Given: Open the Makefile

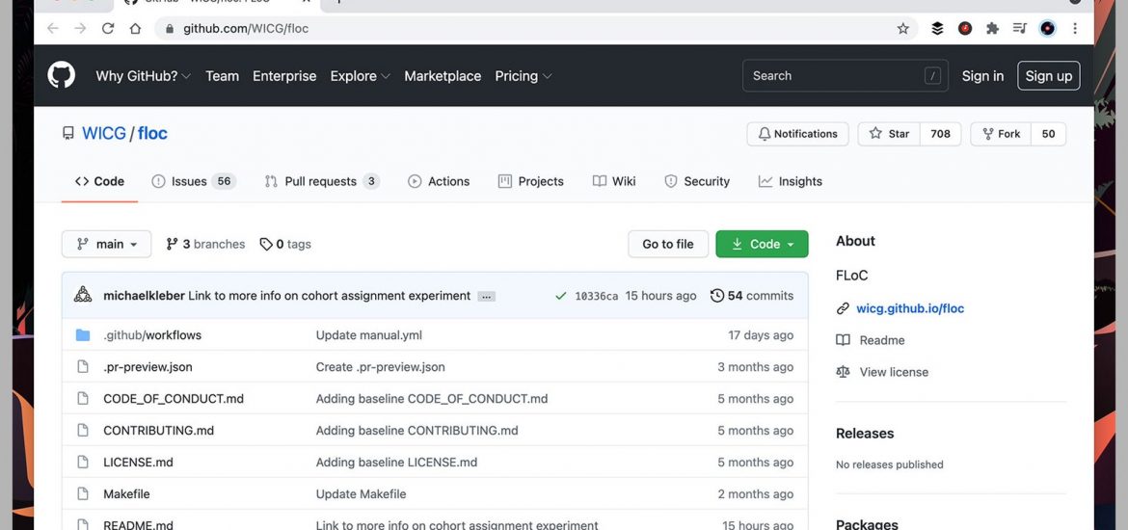Looking at the screenshot, I should [126, 493].
